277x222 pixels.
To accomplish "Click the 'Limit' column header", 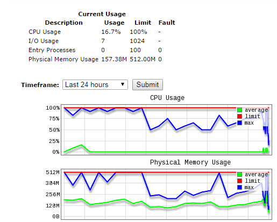I will point(143,23).
